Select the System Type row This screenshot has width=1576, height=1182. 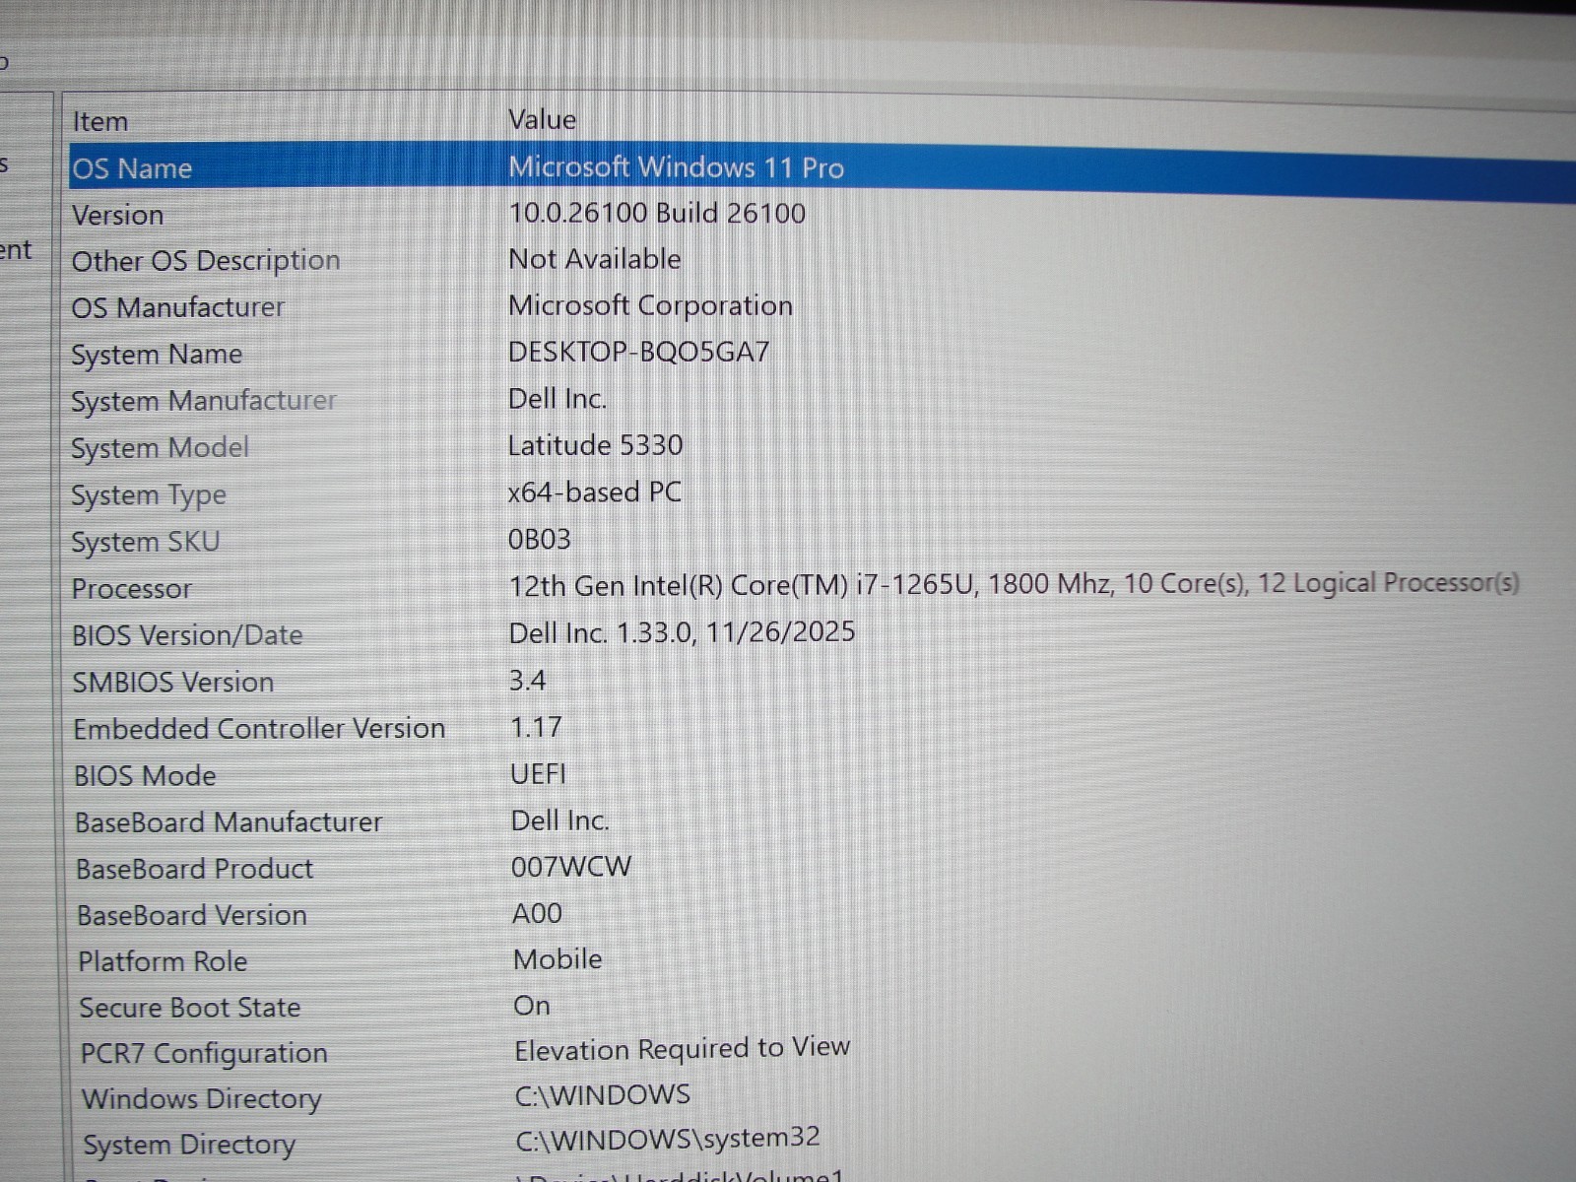[x=149, y=495]
